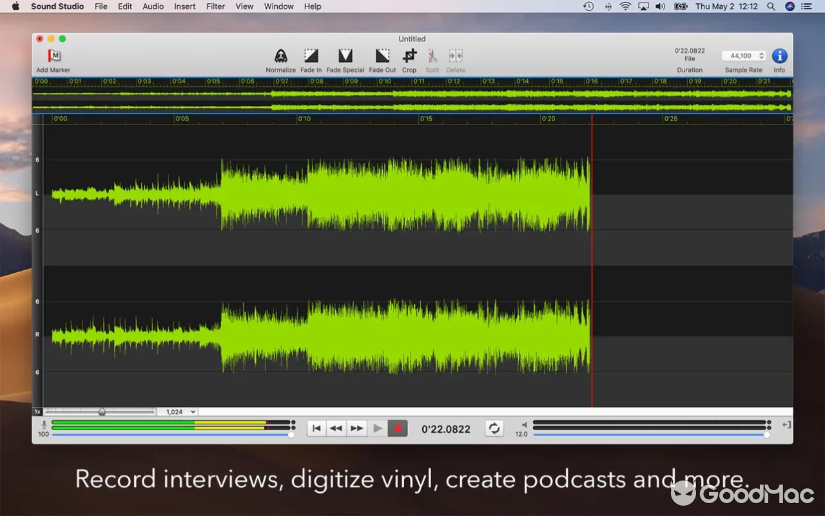
Task: Select the Normalize tool
Action: click(x=280, y=57)
